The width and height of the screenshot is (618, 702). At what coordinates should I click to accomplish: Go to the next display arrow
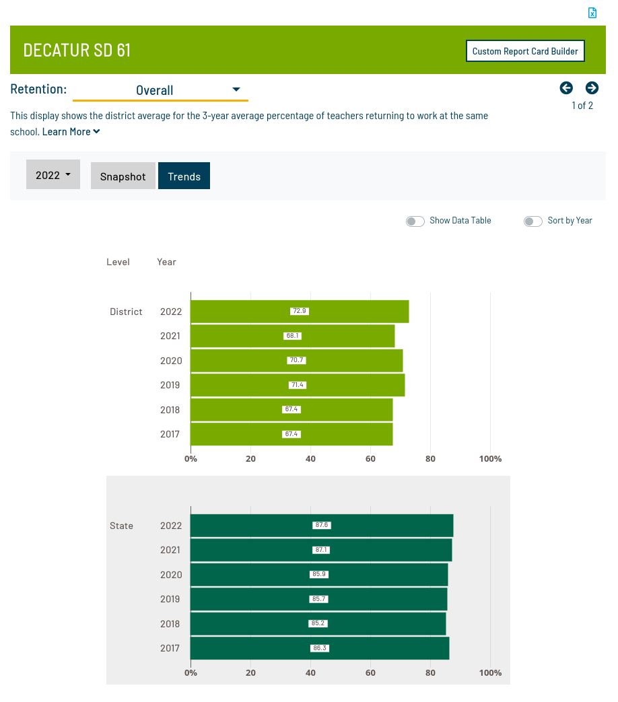tap(592, 87)
